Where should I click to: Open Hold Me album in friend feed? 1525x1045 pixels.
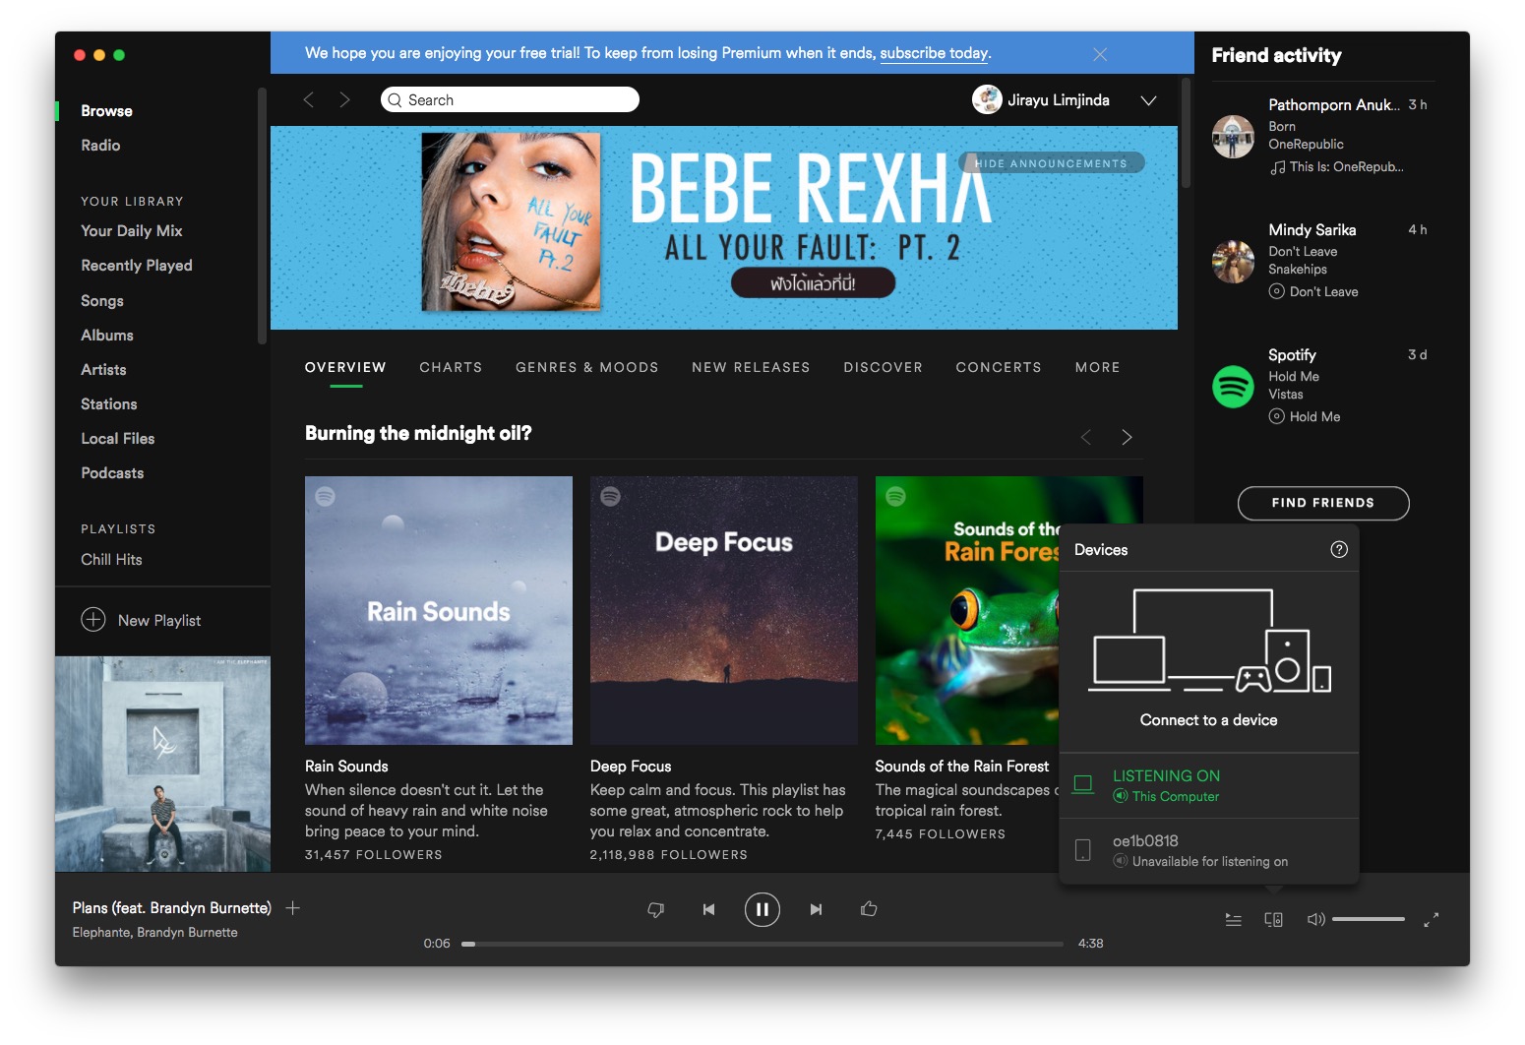tap(1314, 417)
